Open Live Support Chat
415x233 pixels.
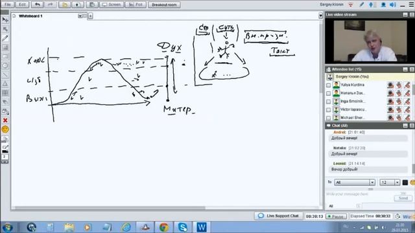coord(279,216)
